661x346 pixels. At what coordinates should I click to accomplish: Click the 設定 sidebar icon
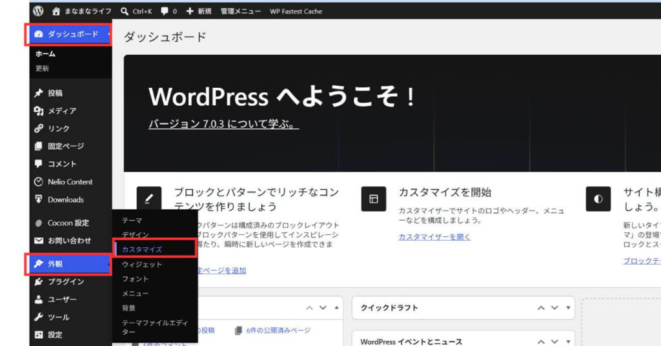coord(38,334)
